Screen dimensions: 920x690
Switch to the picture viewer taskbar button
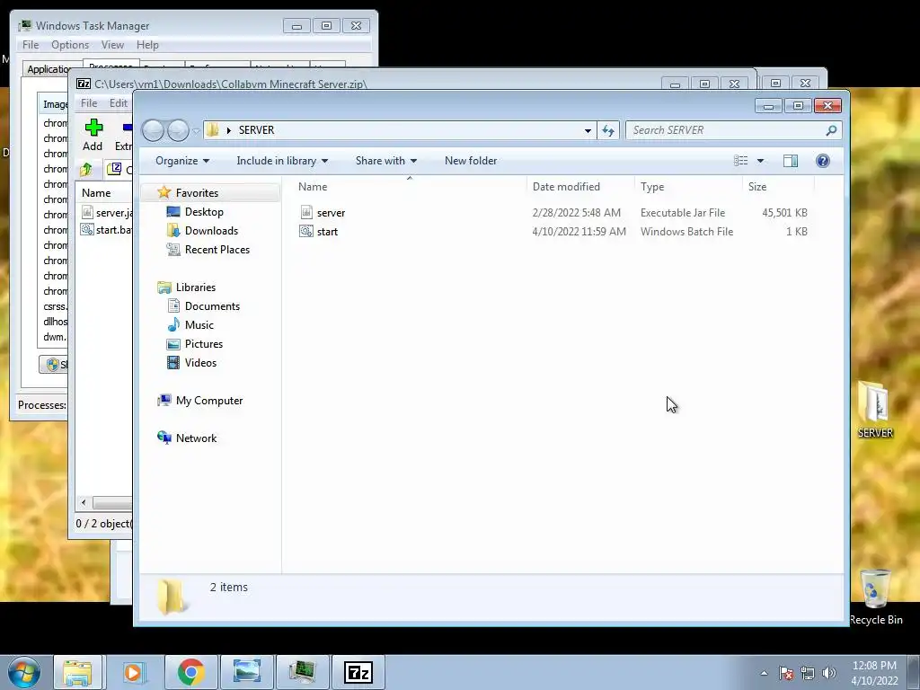pyautogui.click(x=246, y=672)
